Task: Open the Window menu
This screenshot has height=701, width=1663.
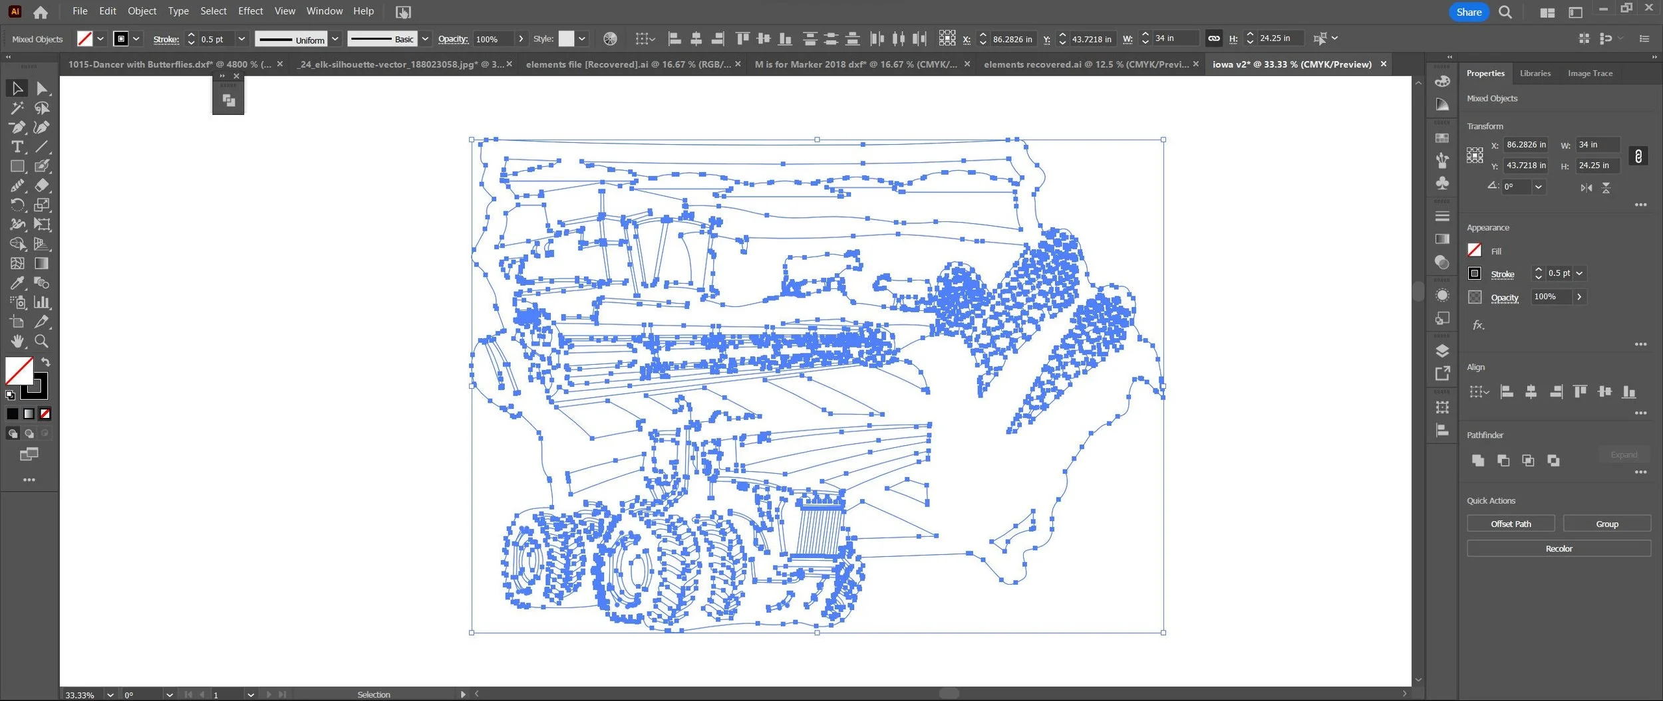Action: point(324,11)
